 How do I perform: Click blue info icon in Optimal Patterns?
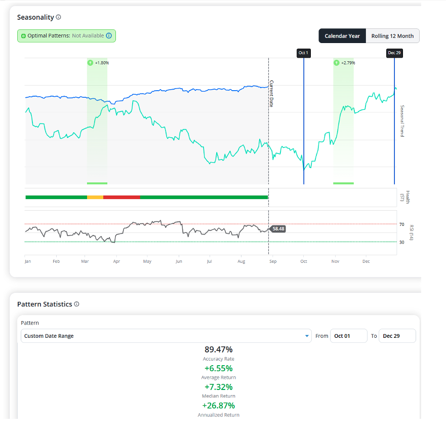(x=109, y=35)
